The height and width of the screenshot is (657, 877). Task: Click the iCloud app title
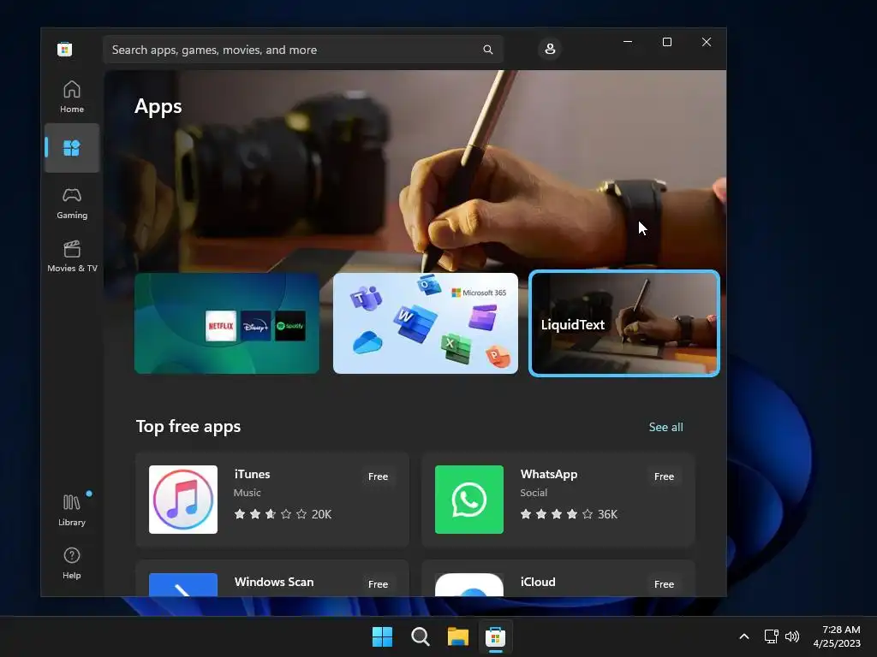click(x=538, y=582)
